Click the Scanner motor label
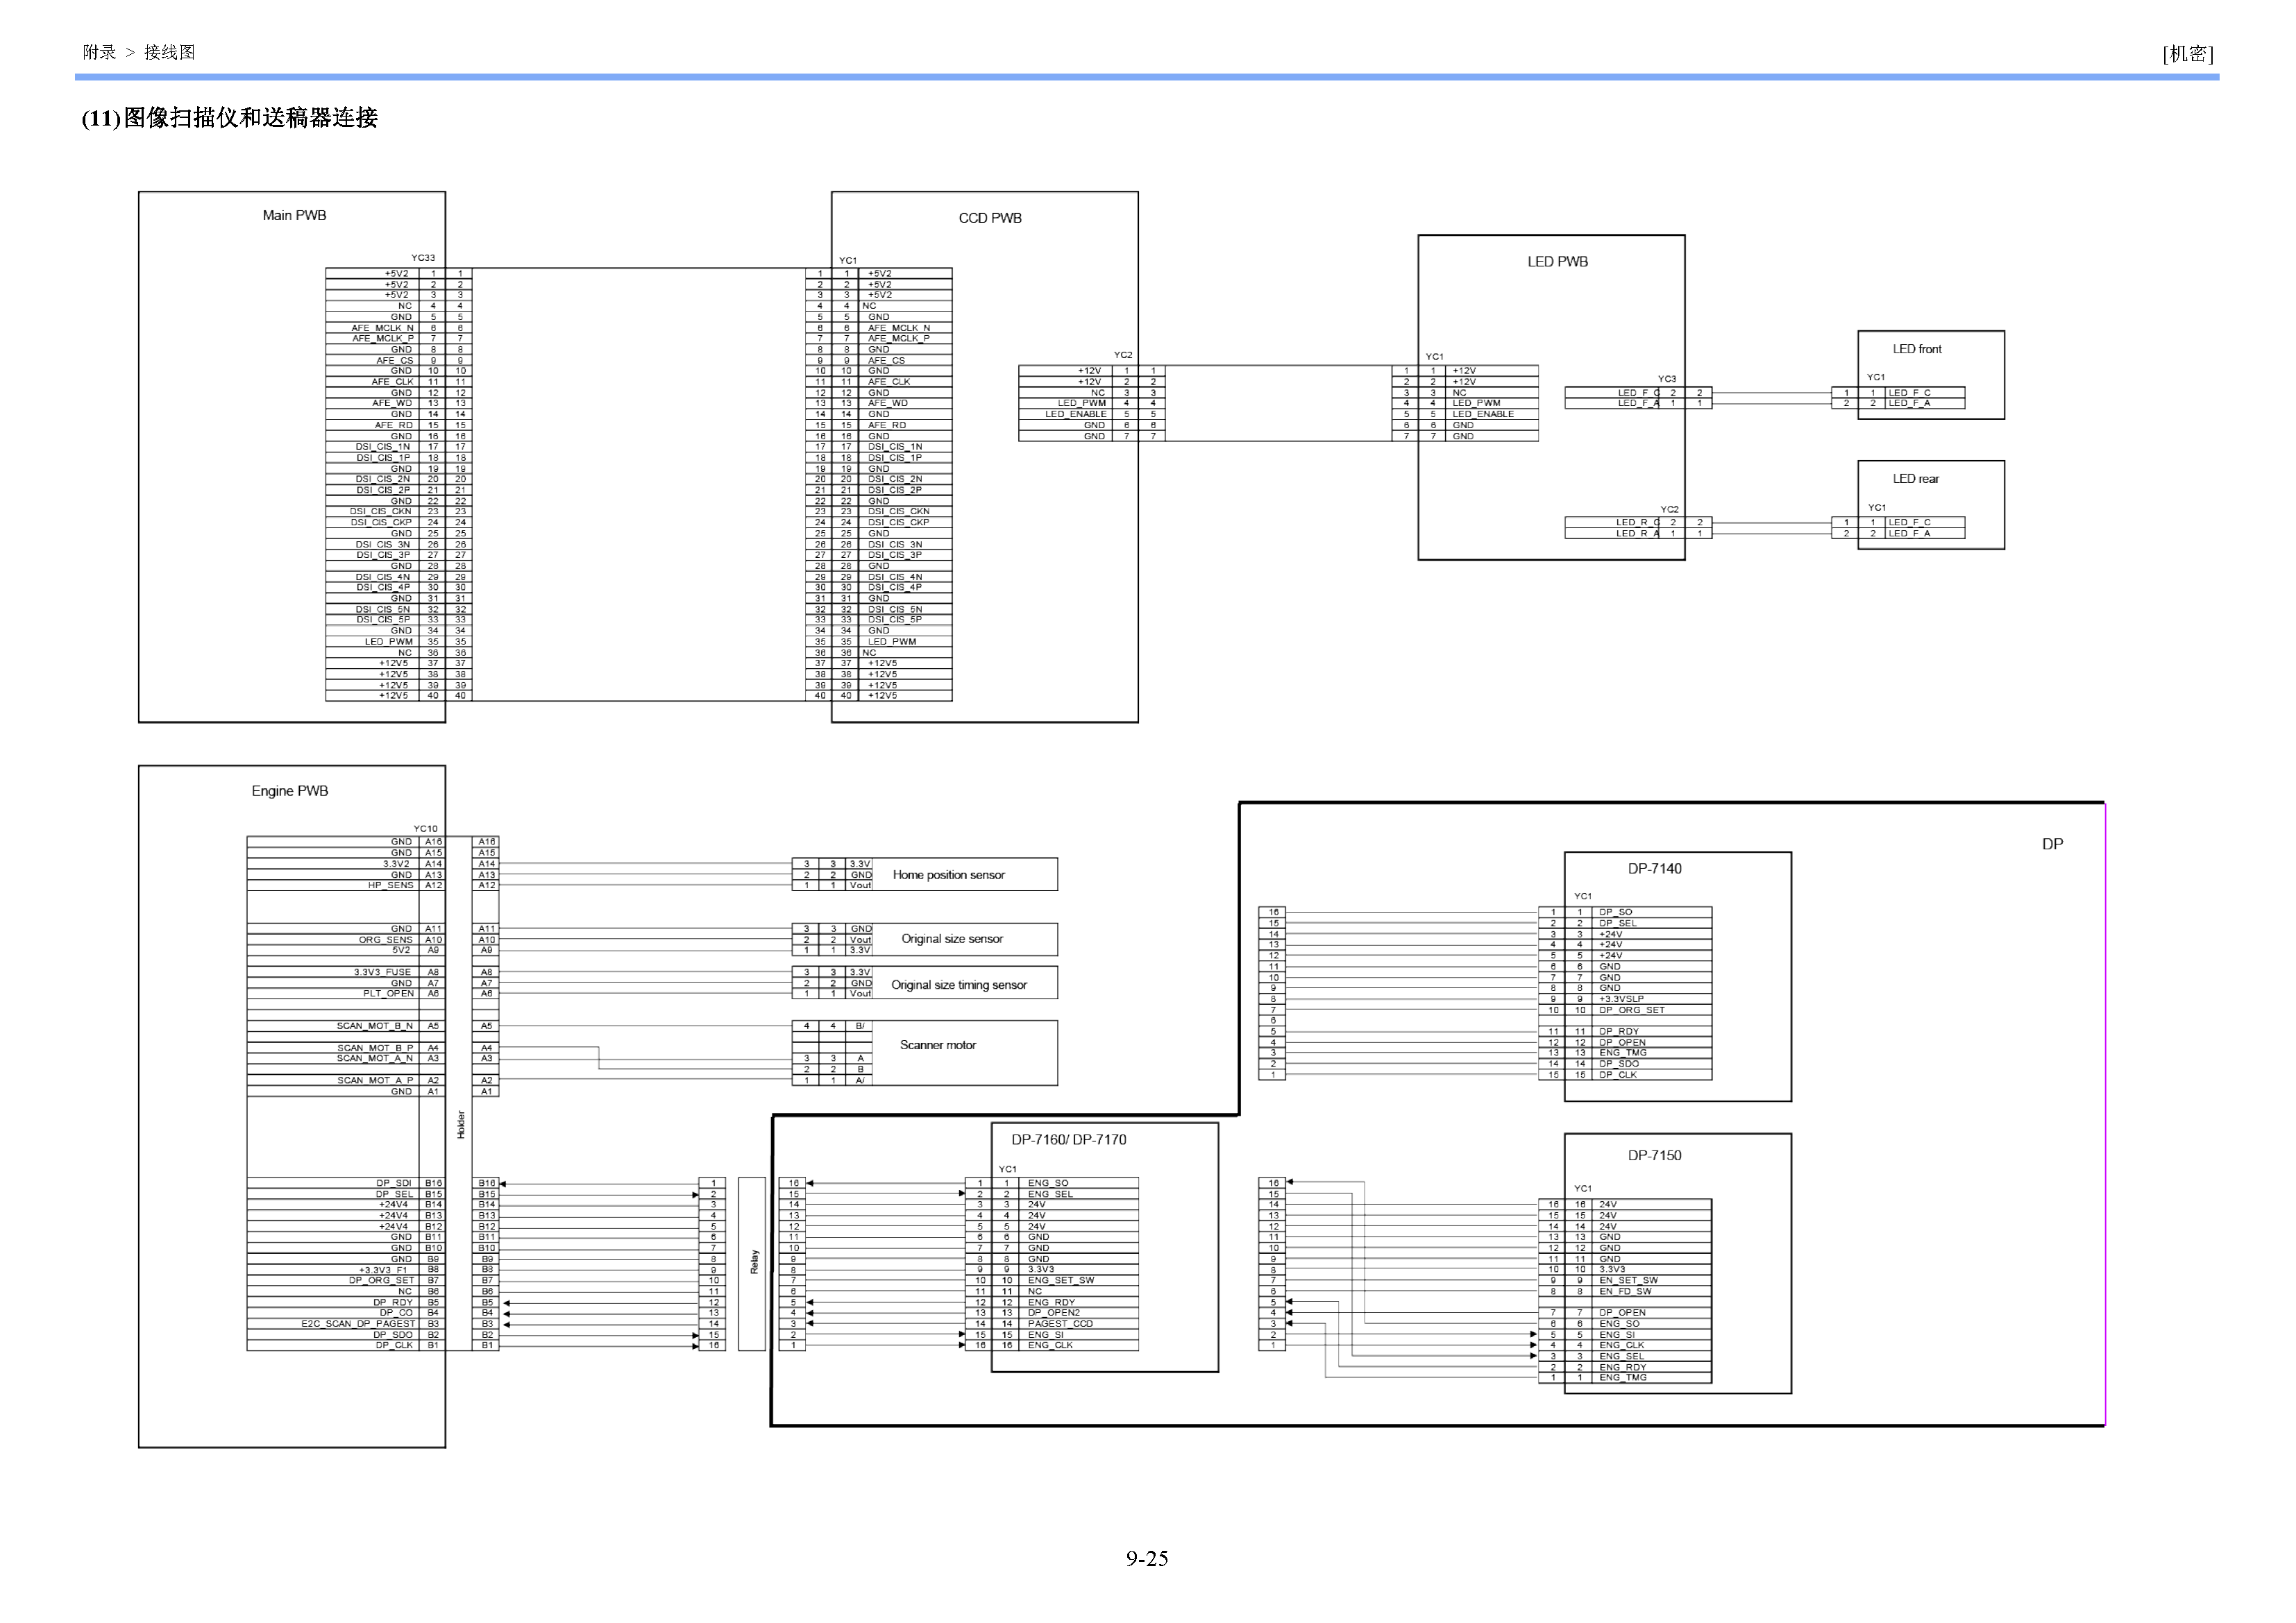Image resolution: width=2296 pixels, height=1623 pixels. coord(938,1045)
